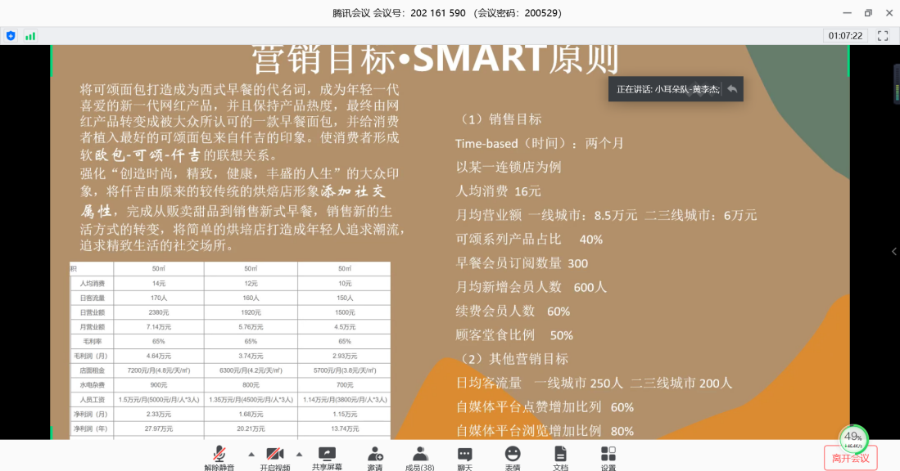This screenshot has height=471, width=900.
Task: Click the meeting timer 01:07:22
Action: [x=845, y=36]
